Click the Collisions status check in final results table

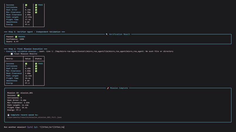(x=36, y=66)
